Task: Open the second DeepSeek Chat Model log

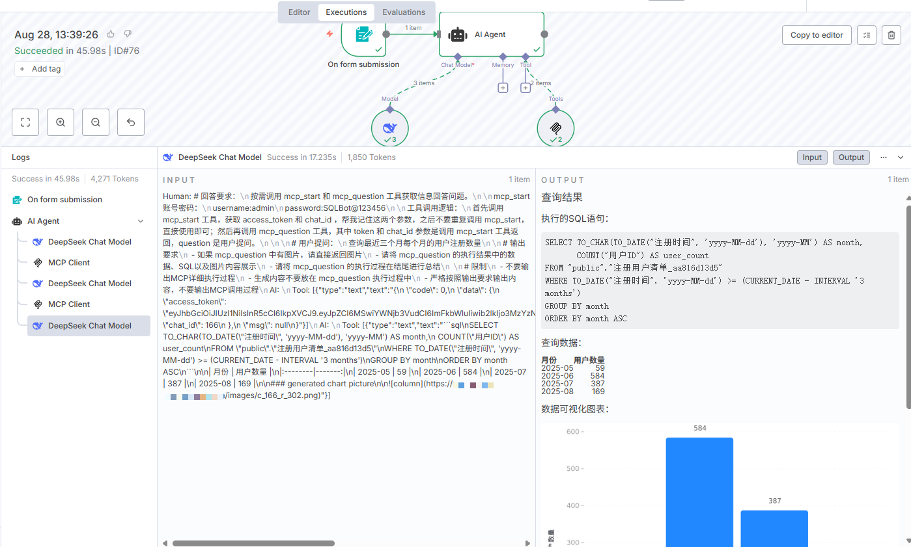Action: point(89,284)
